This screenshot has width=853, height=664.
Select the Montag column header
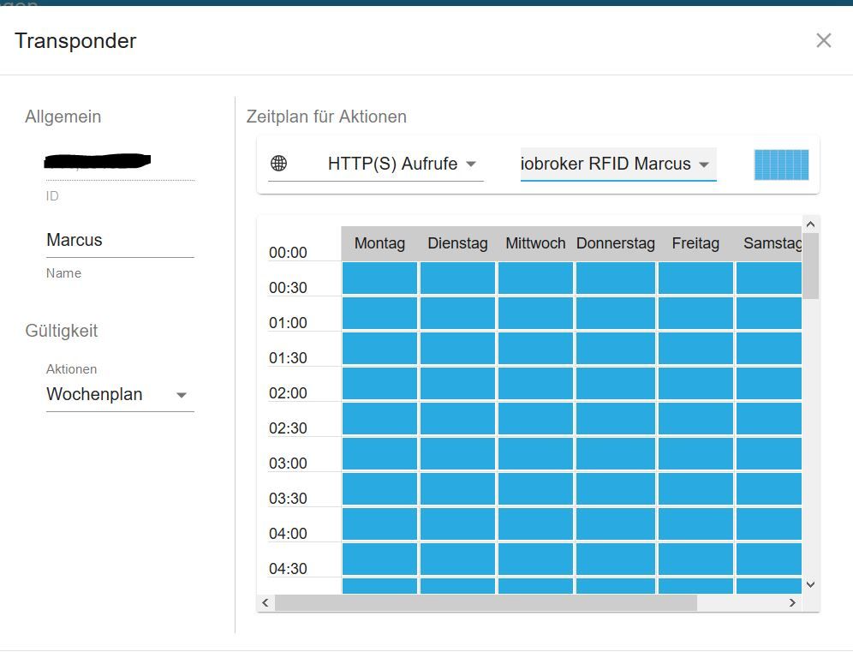pos(379,243)
